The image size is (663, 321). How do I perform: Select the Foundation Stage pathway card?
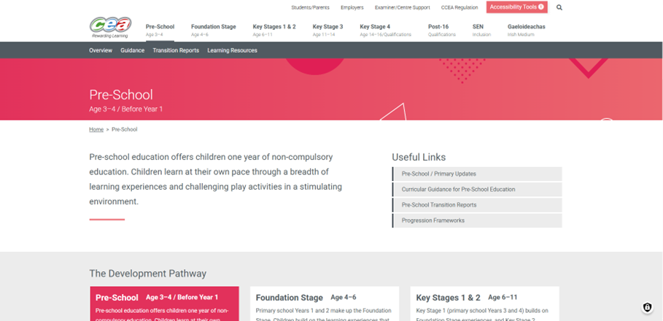click(325, 303)
